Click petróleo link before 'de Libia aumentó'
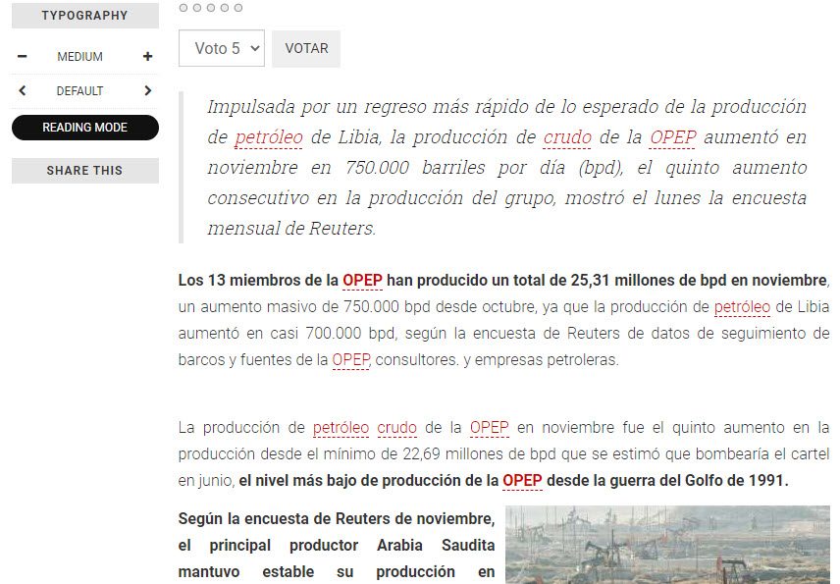 pyautogui.click(x=742, y=307)
